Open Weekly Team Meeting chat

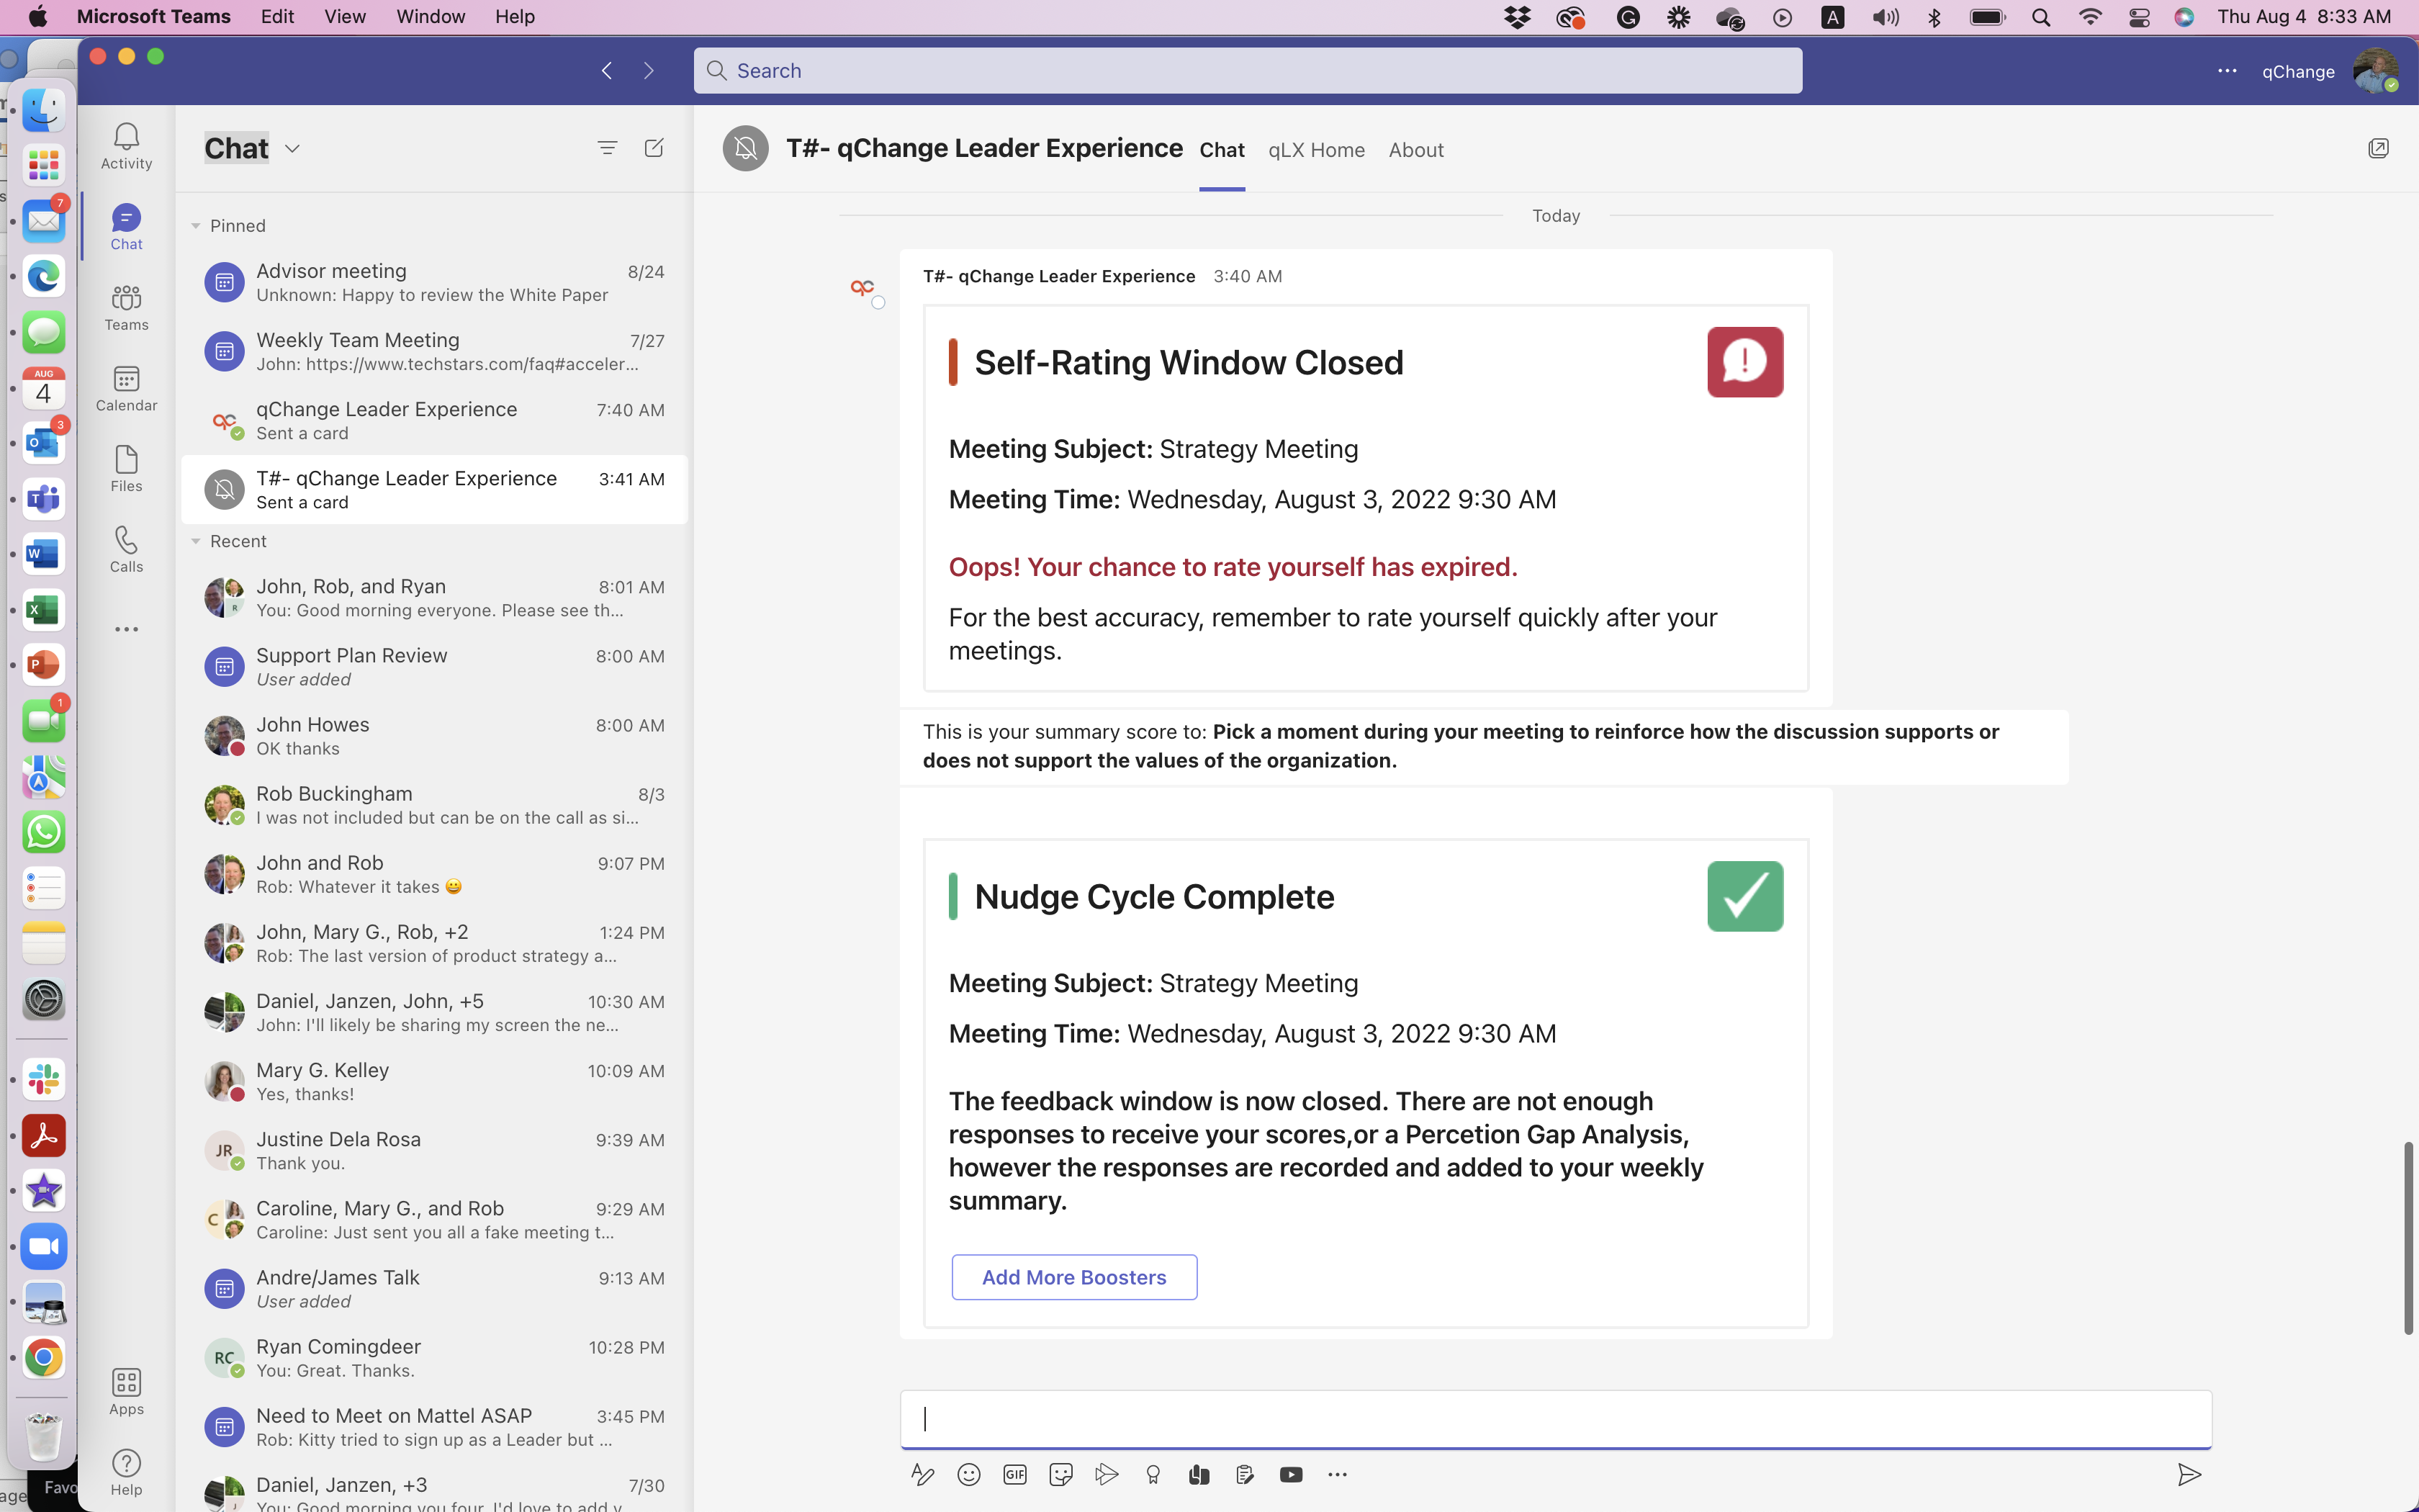pyautogui.click(x=434, y=351)
